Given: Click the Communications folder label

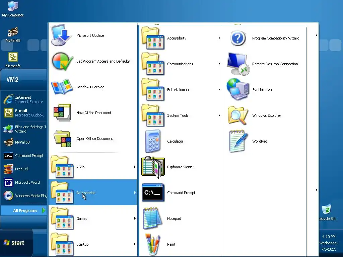Looking at the screenshot, I should coord(180,64).
